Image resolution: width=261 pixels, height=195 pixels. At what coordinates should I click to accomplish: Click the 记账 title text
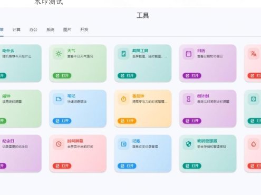point(136,141)
